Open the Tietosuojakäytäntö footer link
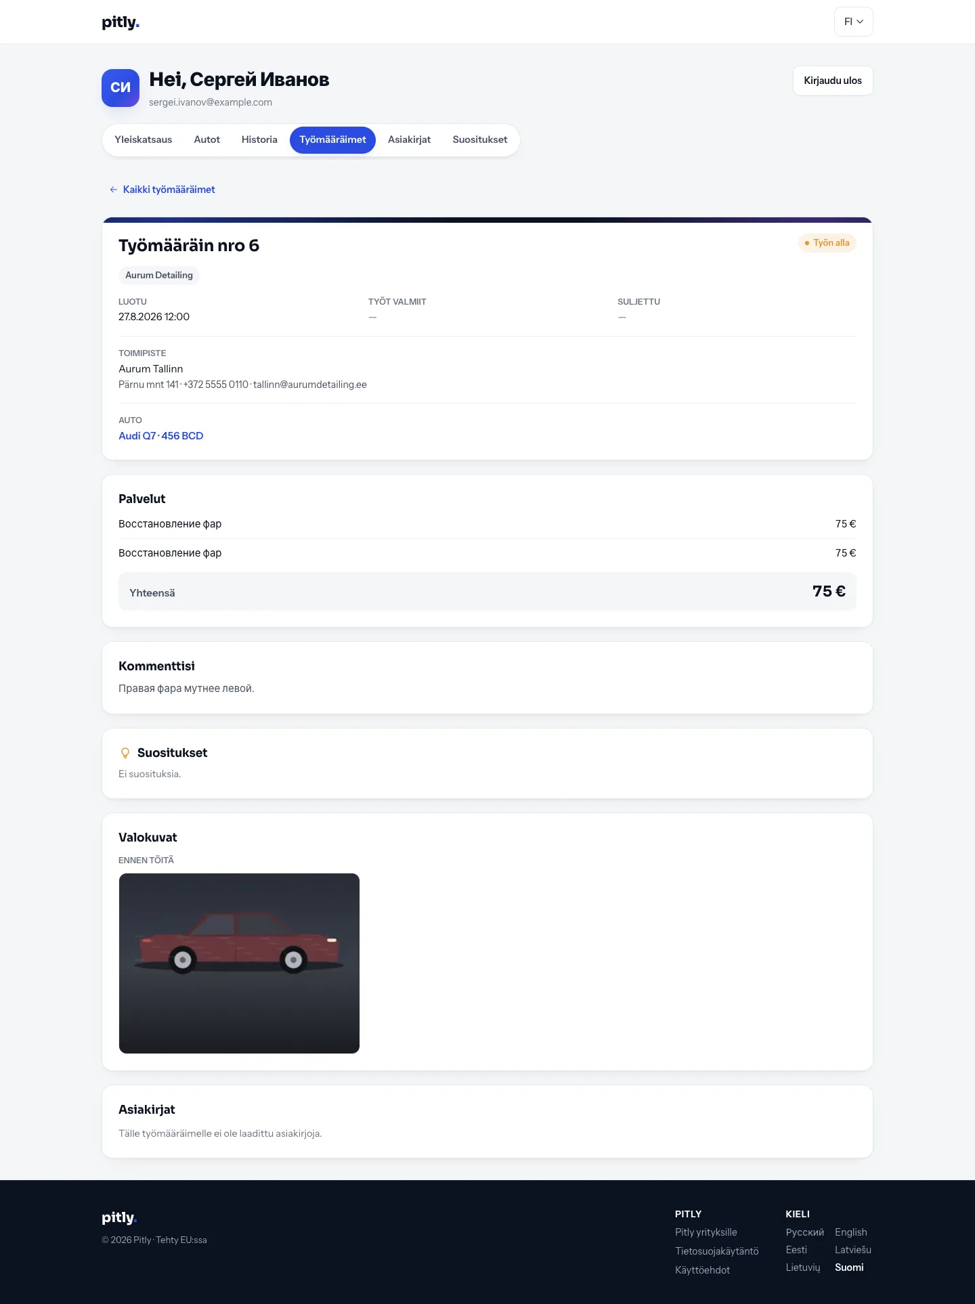 [x=716, y=1251]
